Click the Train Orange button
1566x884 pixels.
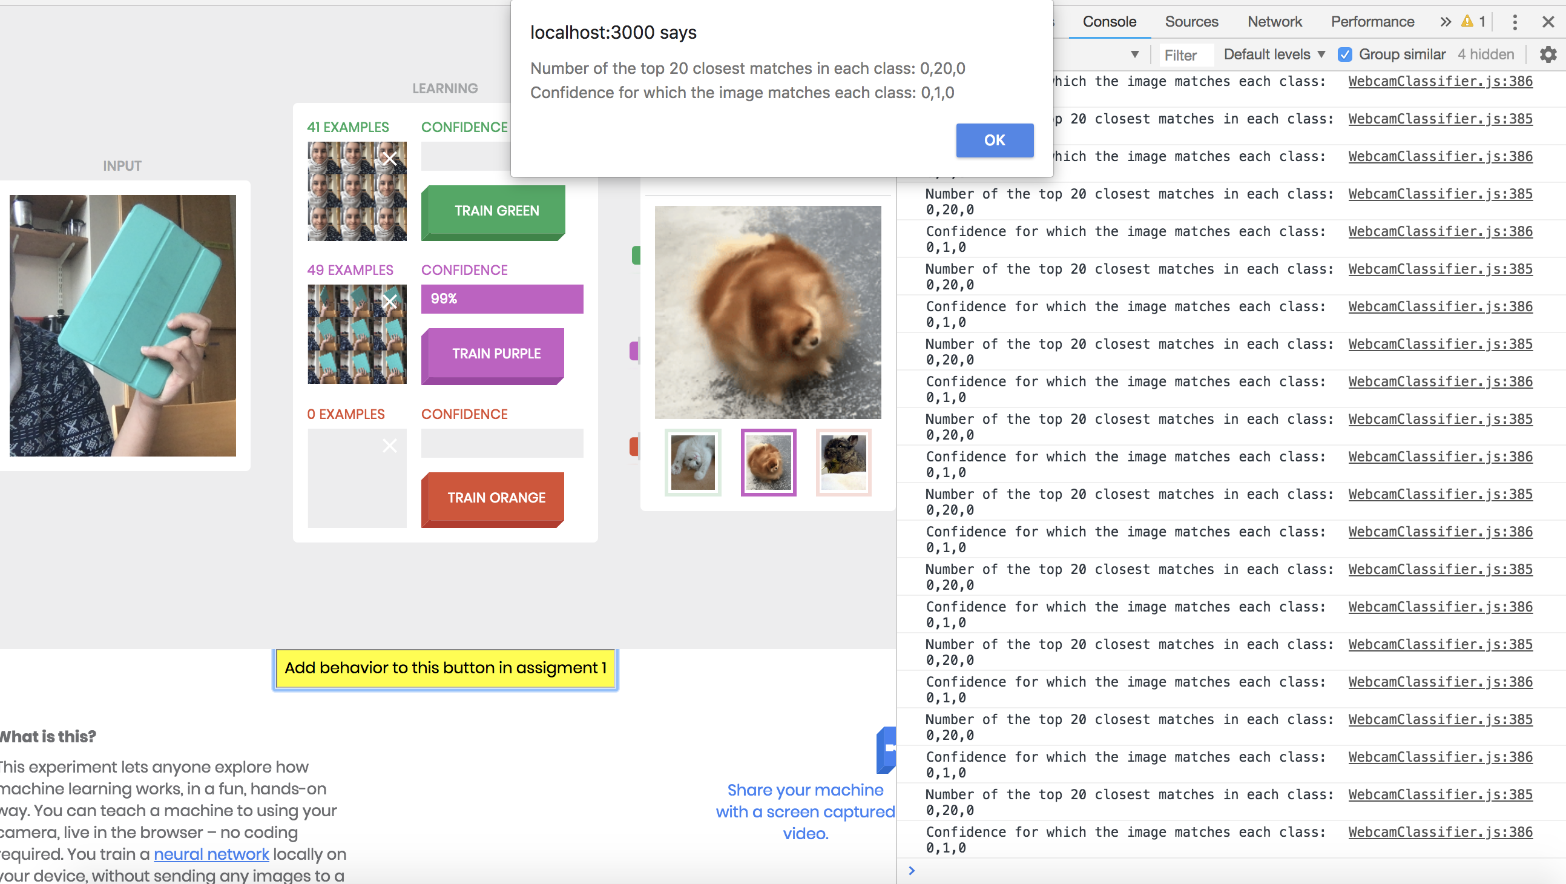point(495,496)
